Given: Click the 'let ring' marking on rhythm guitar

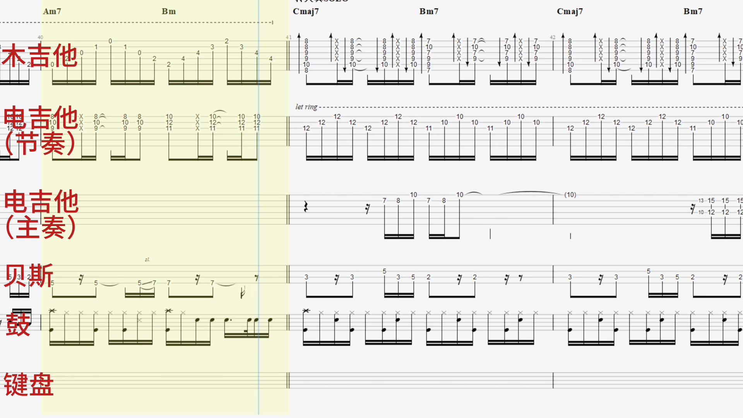Looking at the screenshot, I should pos(306,107).
